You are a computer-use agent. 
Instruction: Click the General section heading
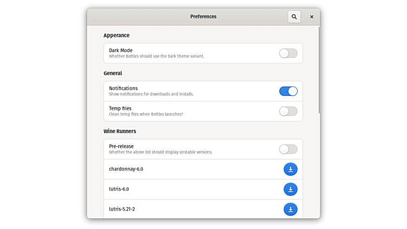113,73
